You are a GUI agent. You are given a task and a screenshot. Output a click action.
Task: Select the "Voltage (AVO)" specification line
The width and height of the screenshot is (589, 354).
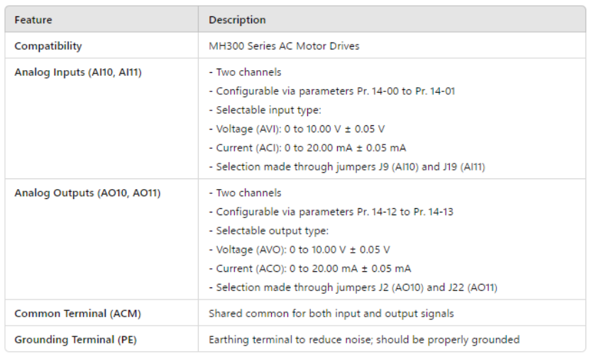pyautogui.click(x=299, y=249)
